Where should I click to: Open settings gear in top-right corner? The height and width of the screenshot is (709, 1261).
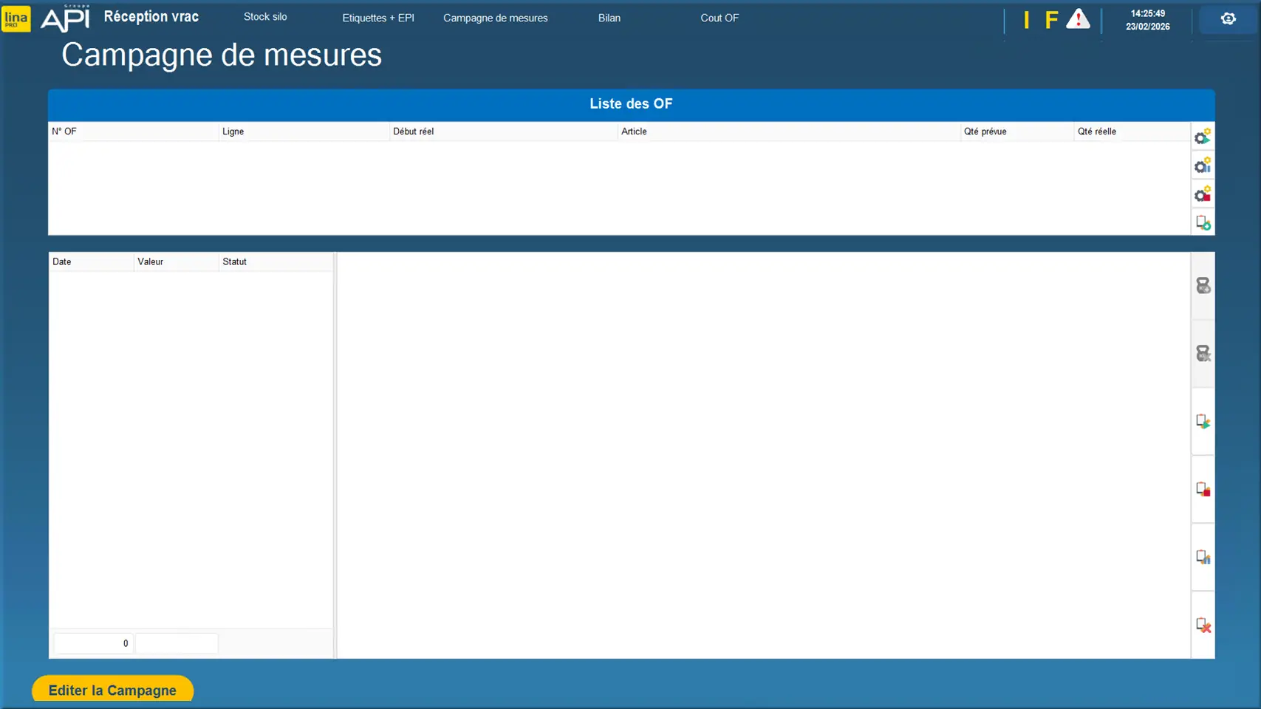[x=1228, y=19]
